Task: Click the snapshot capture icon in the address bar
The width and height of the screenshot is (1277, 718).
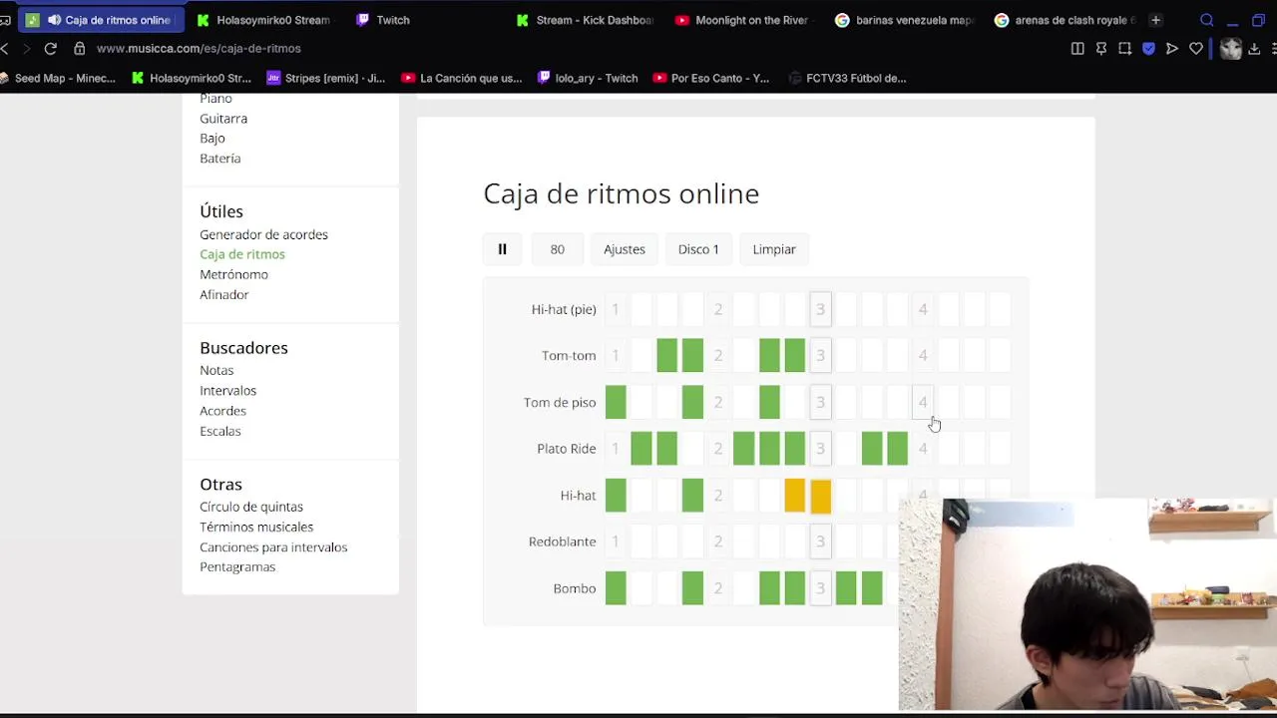Action: tap(1124, 48)
